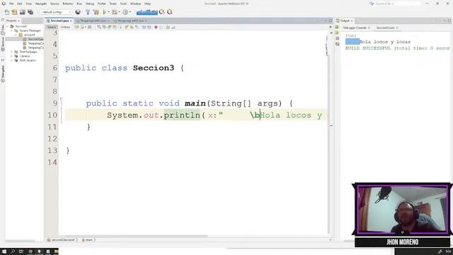Expand the Libraries node
This screenshot has width=453, height=255.
[x=11, y=56]
